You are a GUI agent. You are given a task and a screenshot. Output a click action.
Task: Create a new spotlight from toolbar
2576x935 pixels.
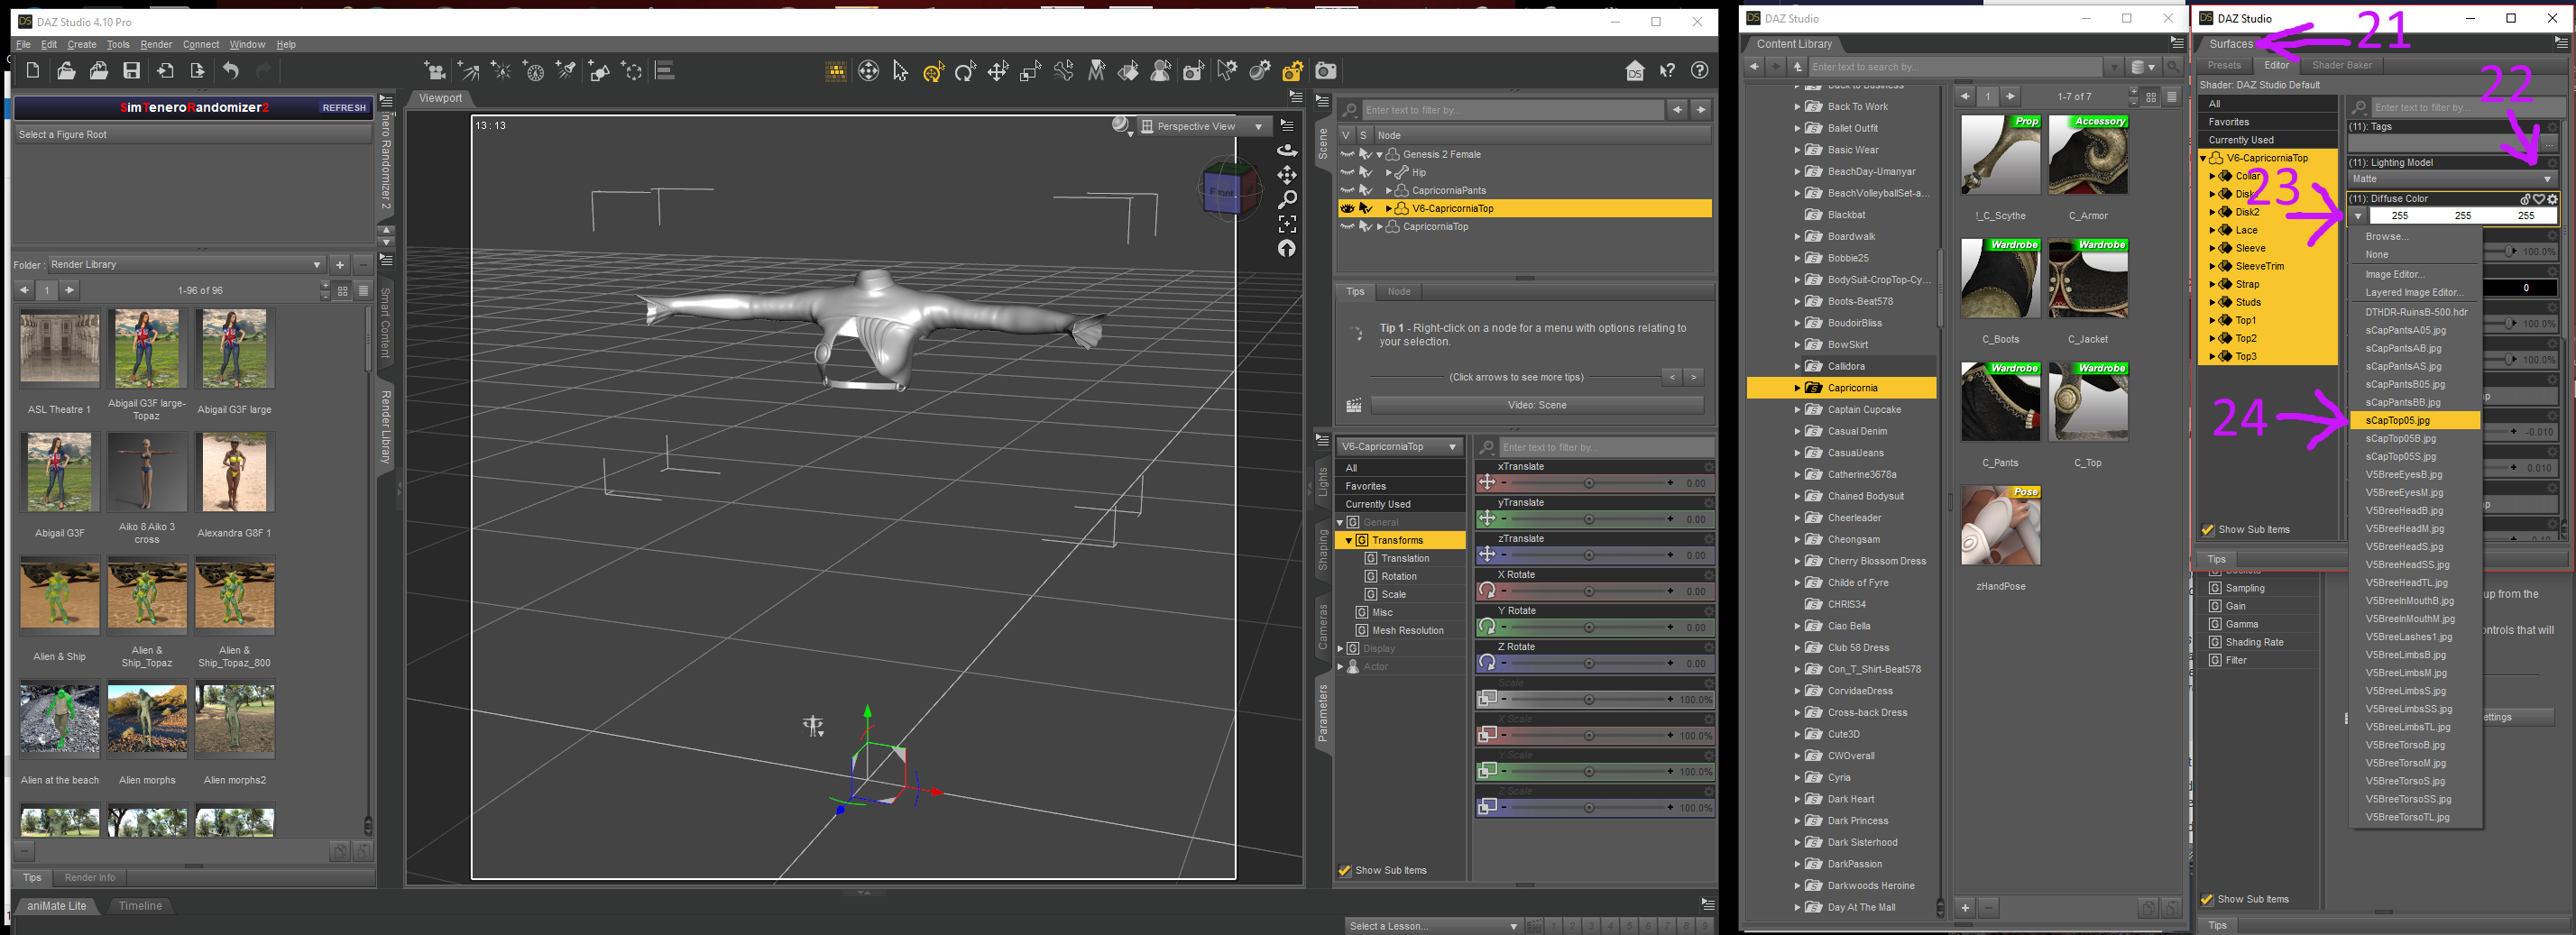(x=566, y=71)
